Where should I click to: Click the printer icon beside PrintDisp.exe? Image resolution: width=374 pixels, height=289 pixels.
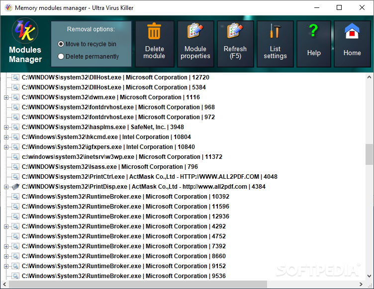15,187
